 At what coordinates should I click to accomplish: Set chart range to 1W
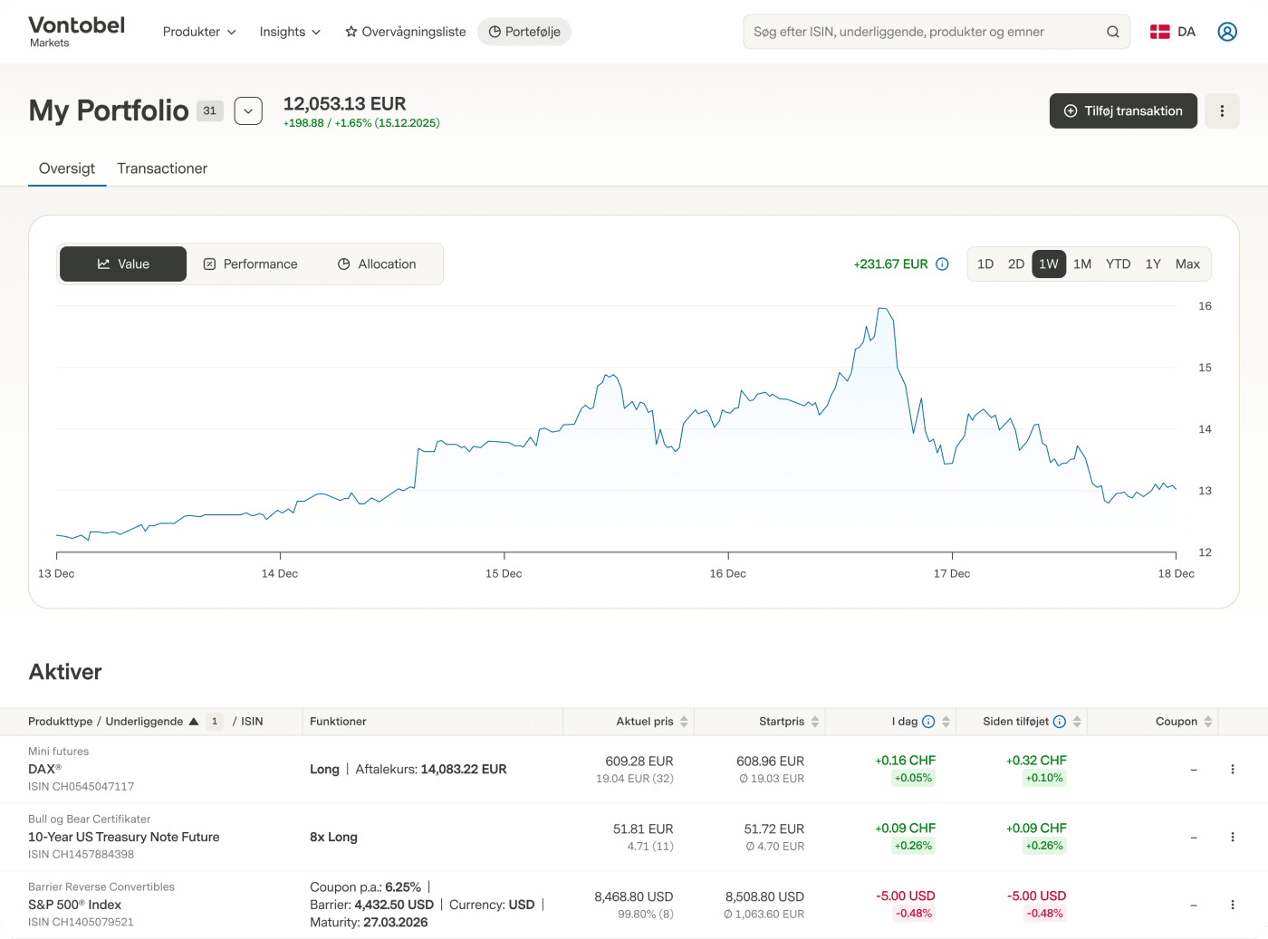tap(1049, 264)
